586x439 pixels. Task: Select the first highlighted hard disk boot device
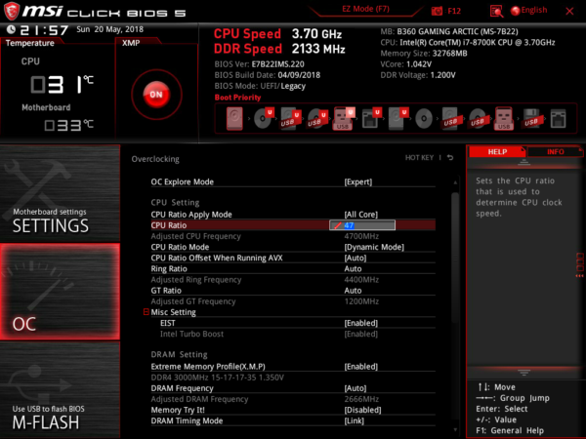[234, 119]
